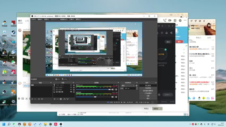Image resolution: width=226 pixels, height=127 pixels.
Task: Toggle lock on the display capture source
Action: tap(74, 92)
